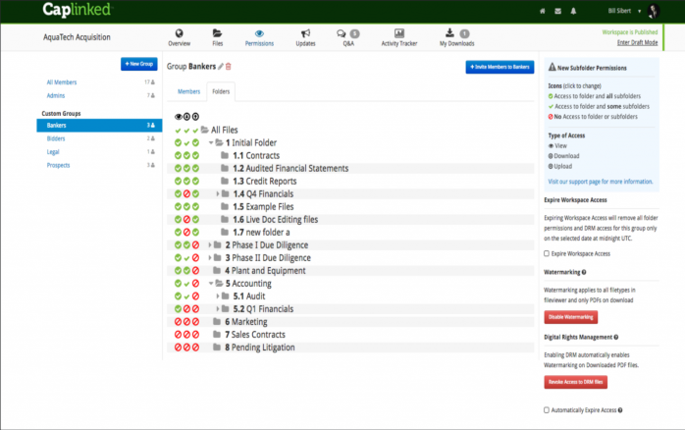Image resolution: width=685 pixels, height=430 pixels.
Task: Select the 1.2 Audited Financial Statements folder
Action: 290,168
